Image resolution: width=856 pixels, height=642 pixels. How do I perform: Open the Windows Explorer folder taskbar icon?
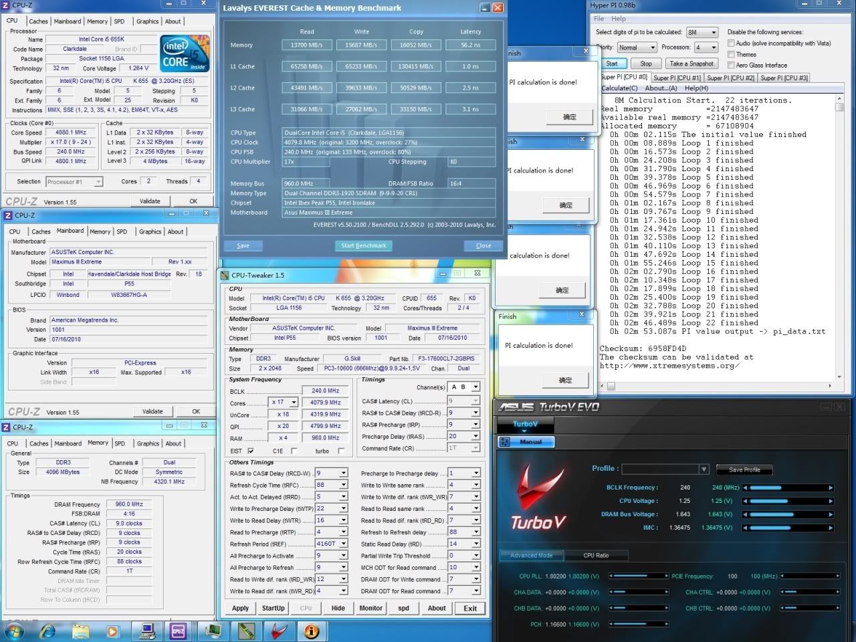80,630
